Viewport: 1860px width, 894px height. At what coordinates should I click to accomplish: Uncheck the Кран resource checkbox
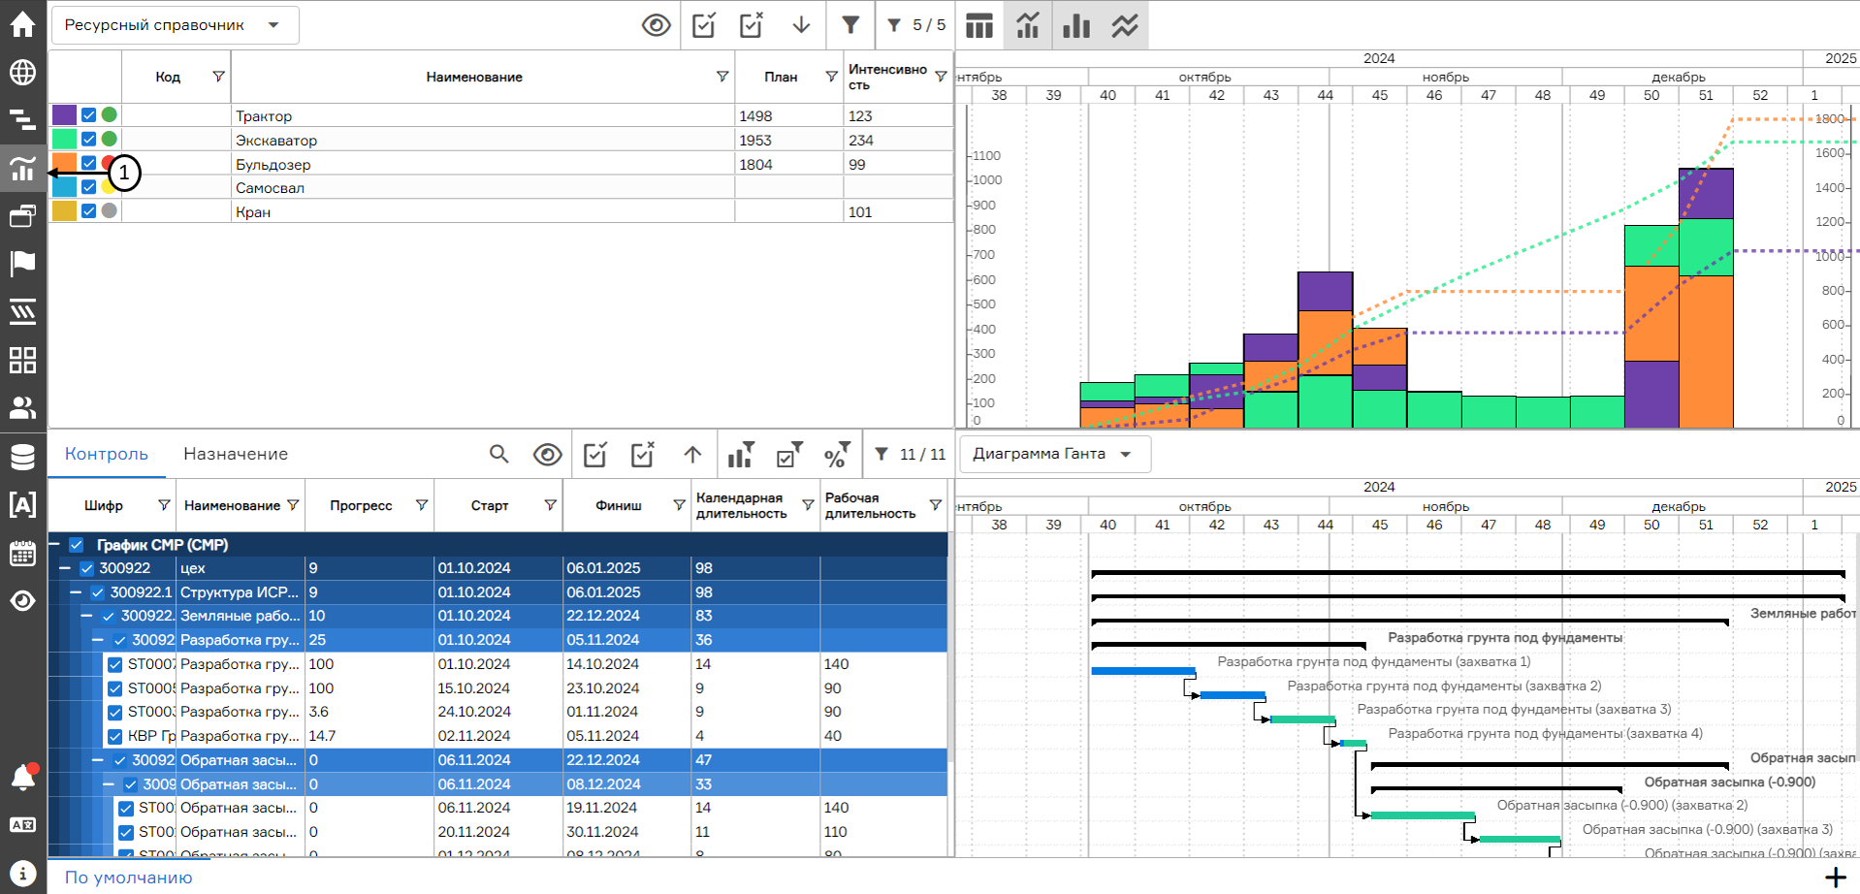coord(88,211)
